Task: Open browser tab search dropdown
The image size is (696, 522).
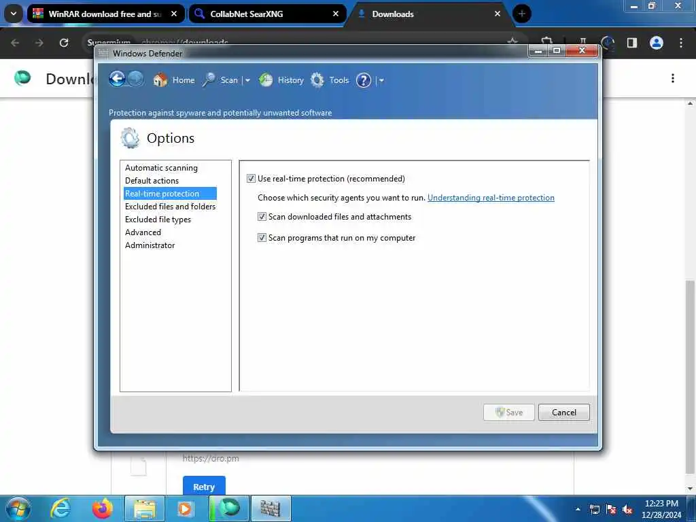Action: click(x=14, y=14)
